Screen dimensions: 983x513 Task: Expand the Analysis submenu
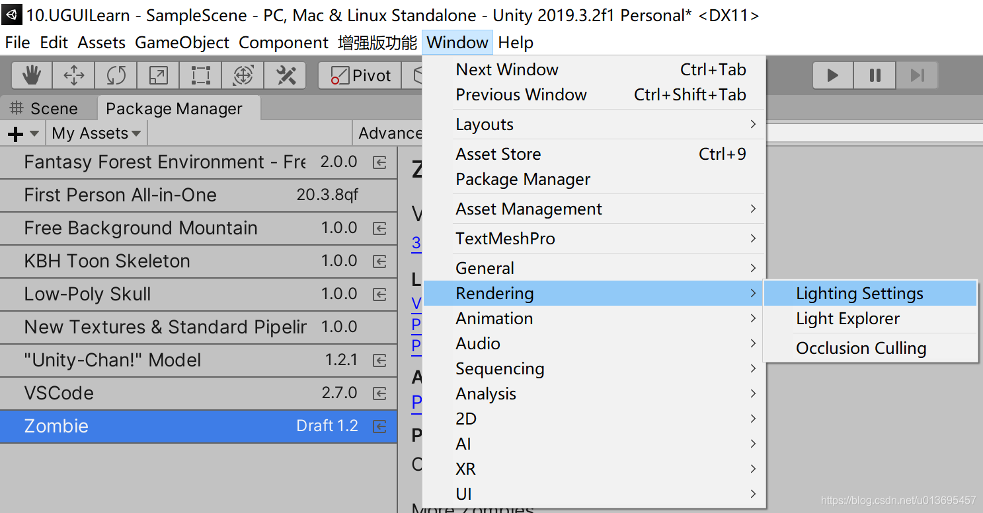point(594,393)
